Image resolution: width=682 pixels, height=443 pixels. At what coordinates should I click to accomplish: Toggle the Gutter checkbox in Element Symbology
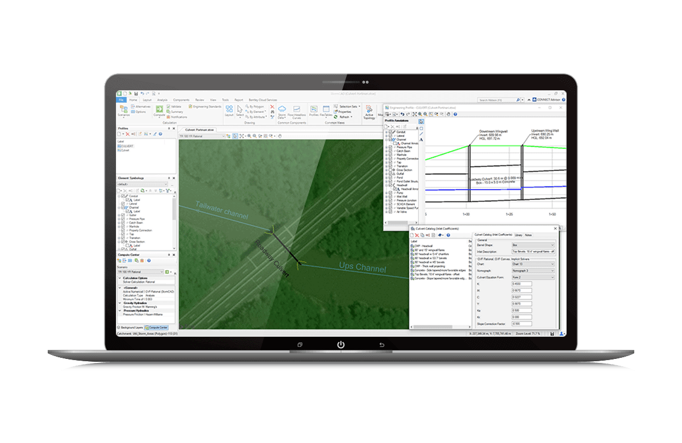pyautogui.click(x=122, y=215)
